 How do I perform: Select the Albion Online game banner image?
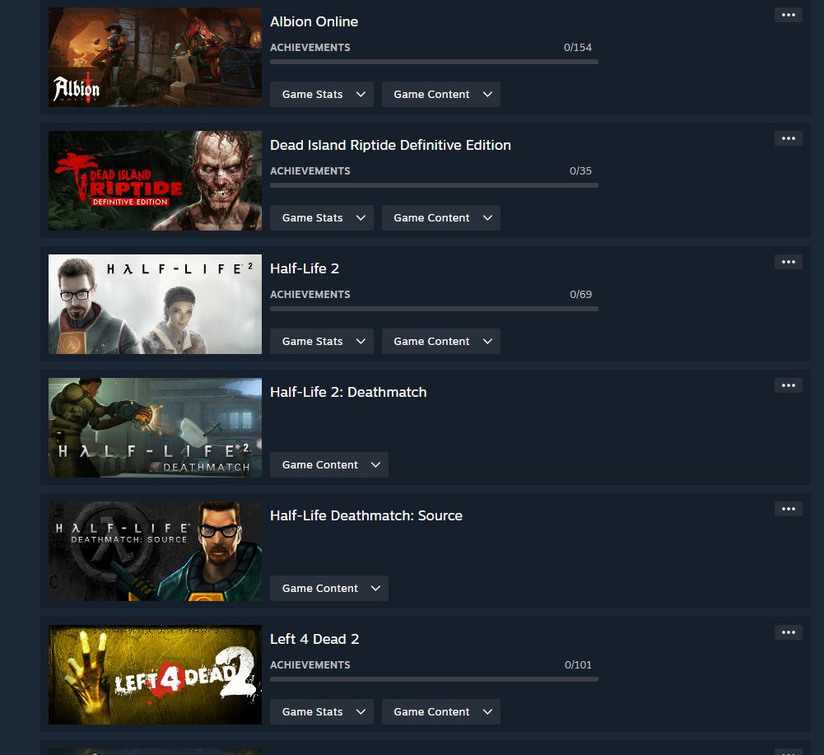[155, 58]
